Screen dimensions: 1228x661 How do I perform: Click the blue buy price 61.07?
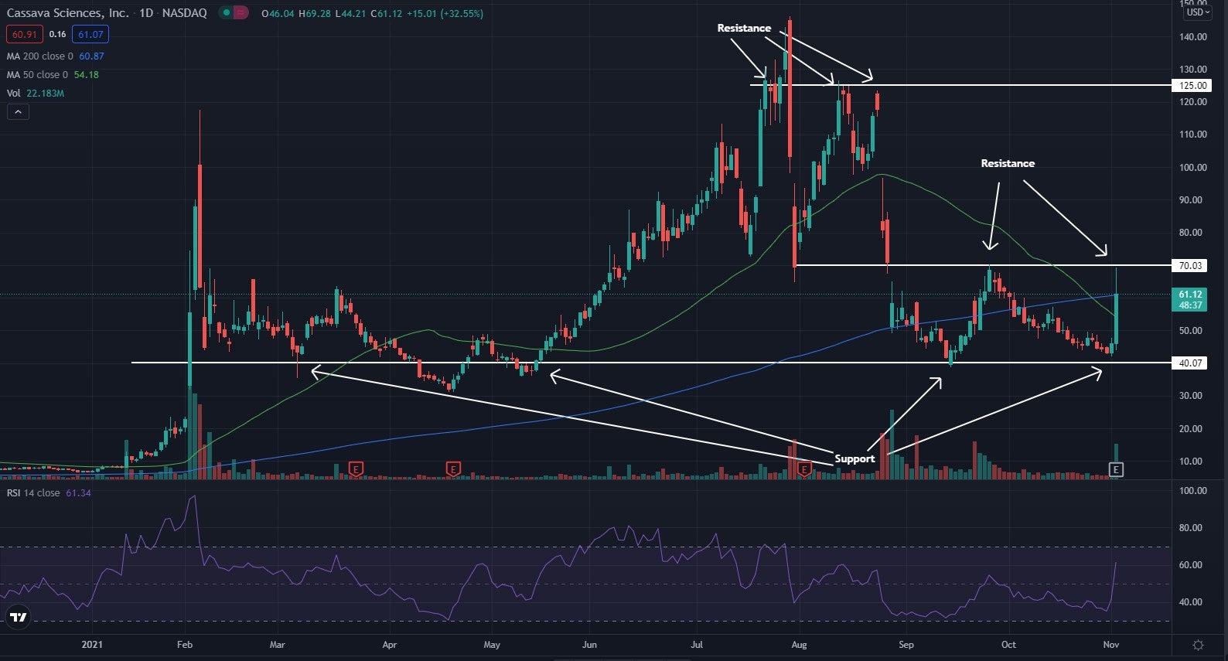[90, 34]
